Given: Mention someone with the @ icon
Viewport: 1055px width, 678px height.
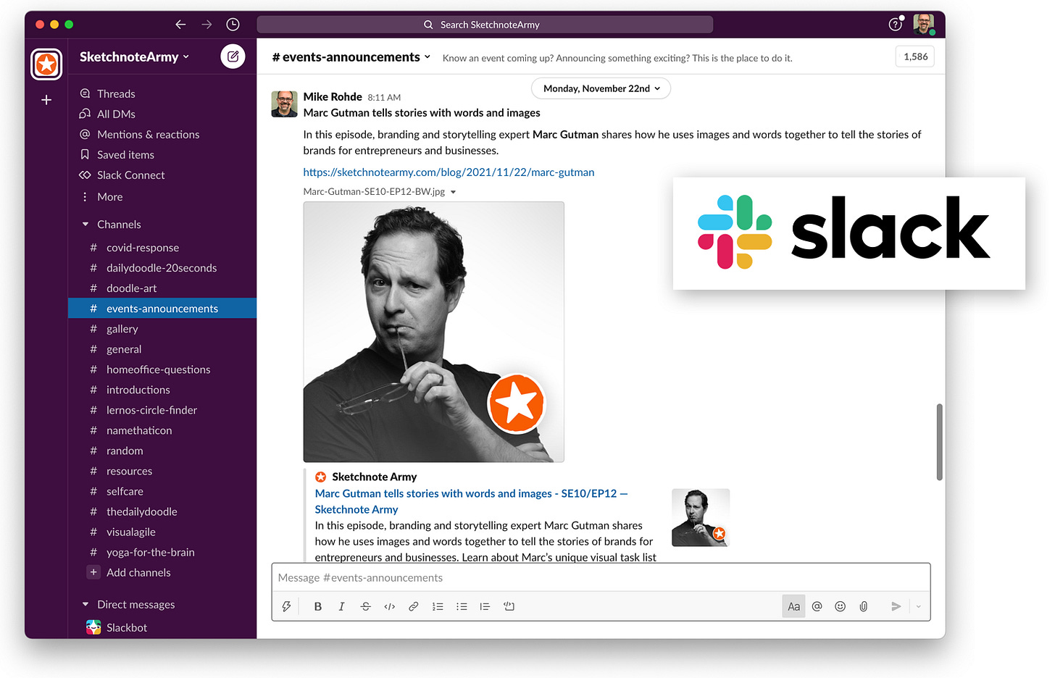Looking at the screenshot, I should 817,606.
